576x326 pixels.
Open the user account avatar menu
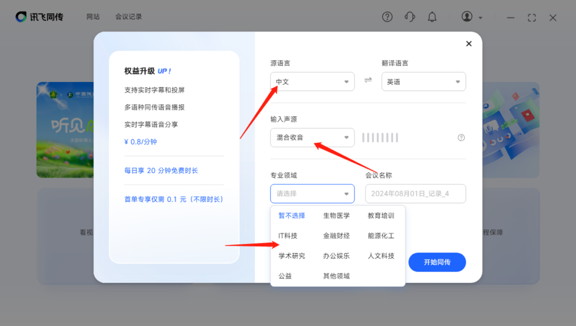471,17
